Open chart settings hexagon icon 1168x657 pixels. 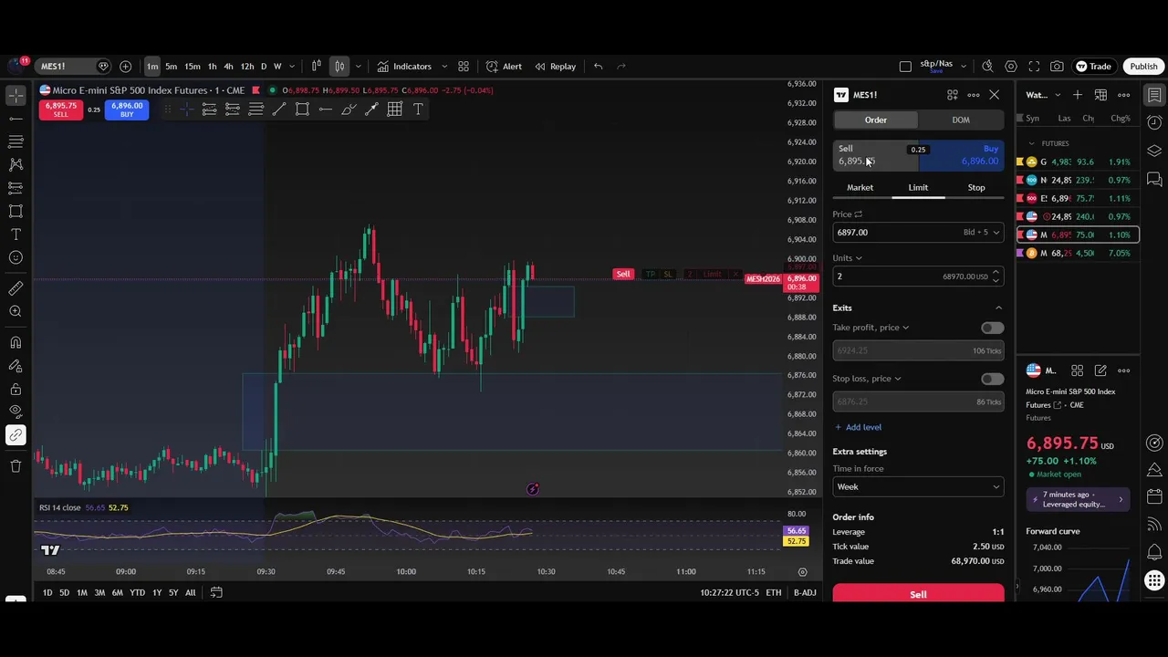pos(1011,67)
